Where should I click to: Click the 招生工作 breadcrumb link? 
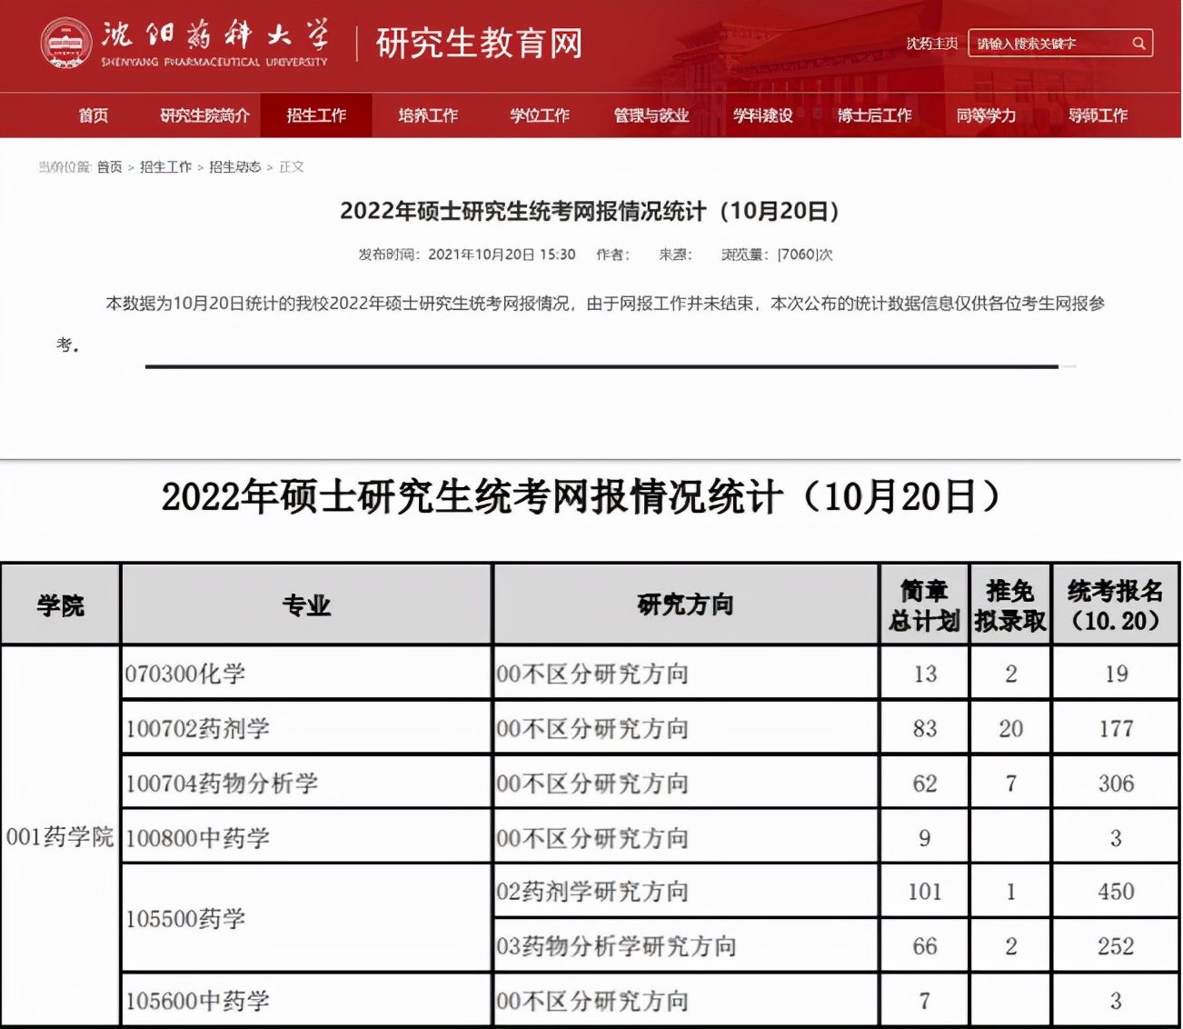coord(165,167)
